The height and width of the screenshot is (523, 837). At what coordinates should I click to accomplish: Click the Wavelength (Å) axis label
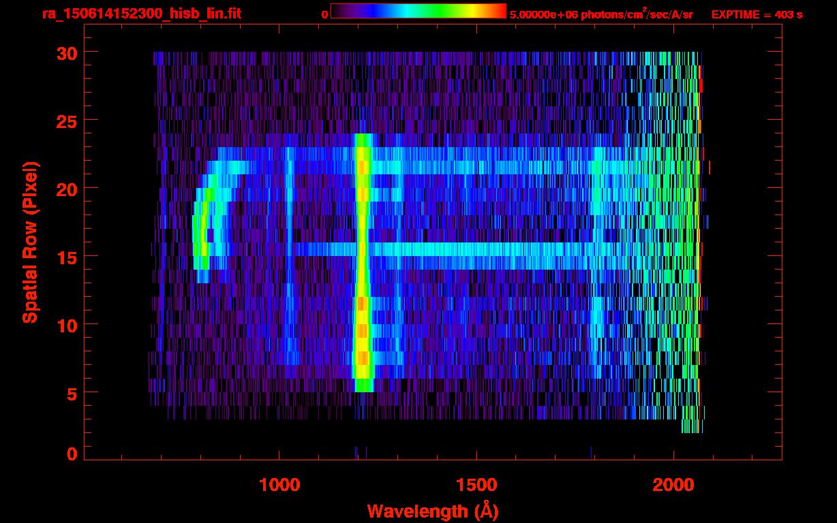click(429, 511)
